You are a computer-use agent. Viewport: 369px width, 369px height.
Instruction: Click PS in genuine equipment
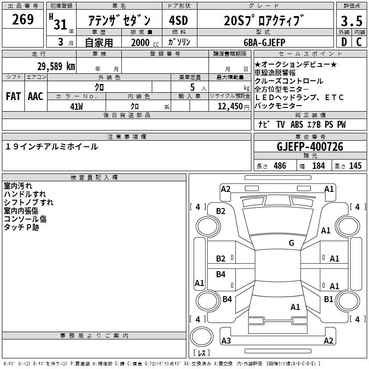(x=329, y=124)
